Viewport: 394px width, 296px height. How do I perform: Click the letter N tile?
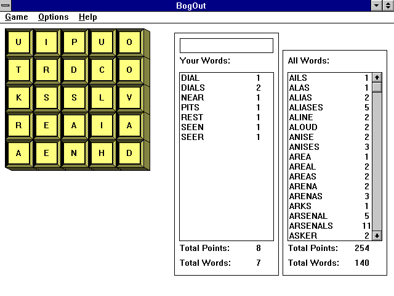pyautogui.click(x=74, y=153)
